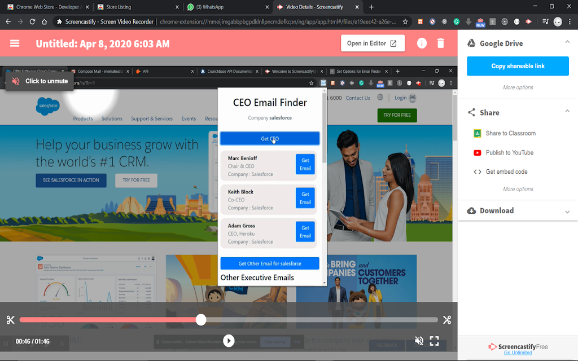This screenshot has width=578, height=361.
Task: Click SEE SALESFORCE IN ACTION button
Action: click(71, 180)
